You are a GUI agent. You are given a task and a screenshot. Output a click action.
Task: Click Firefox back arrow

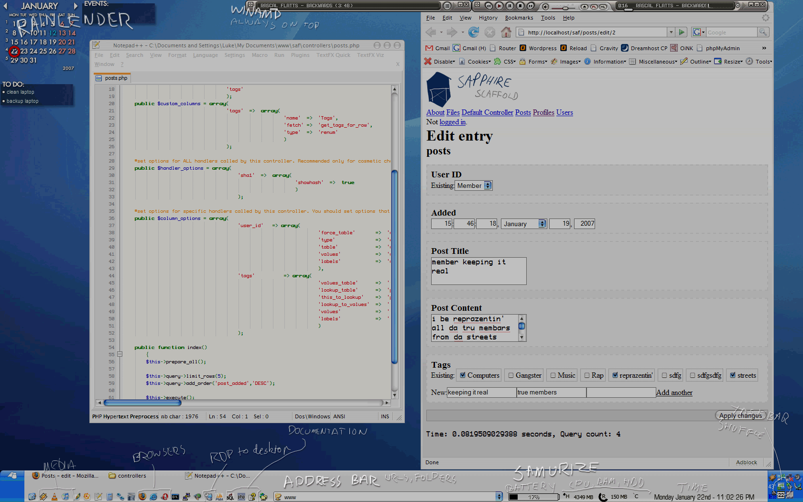pos(431,32)
